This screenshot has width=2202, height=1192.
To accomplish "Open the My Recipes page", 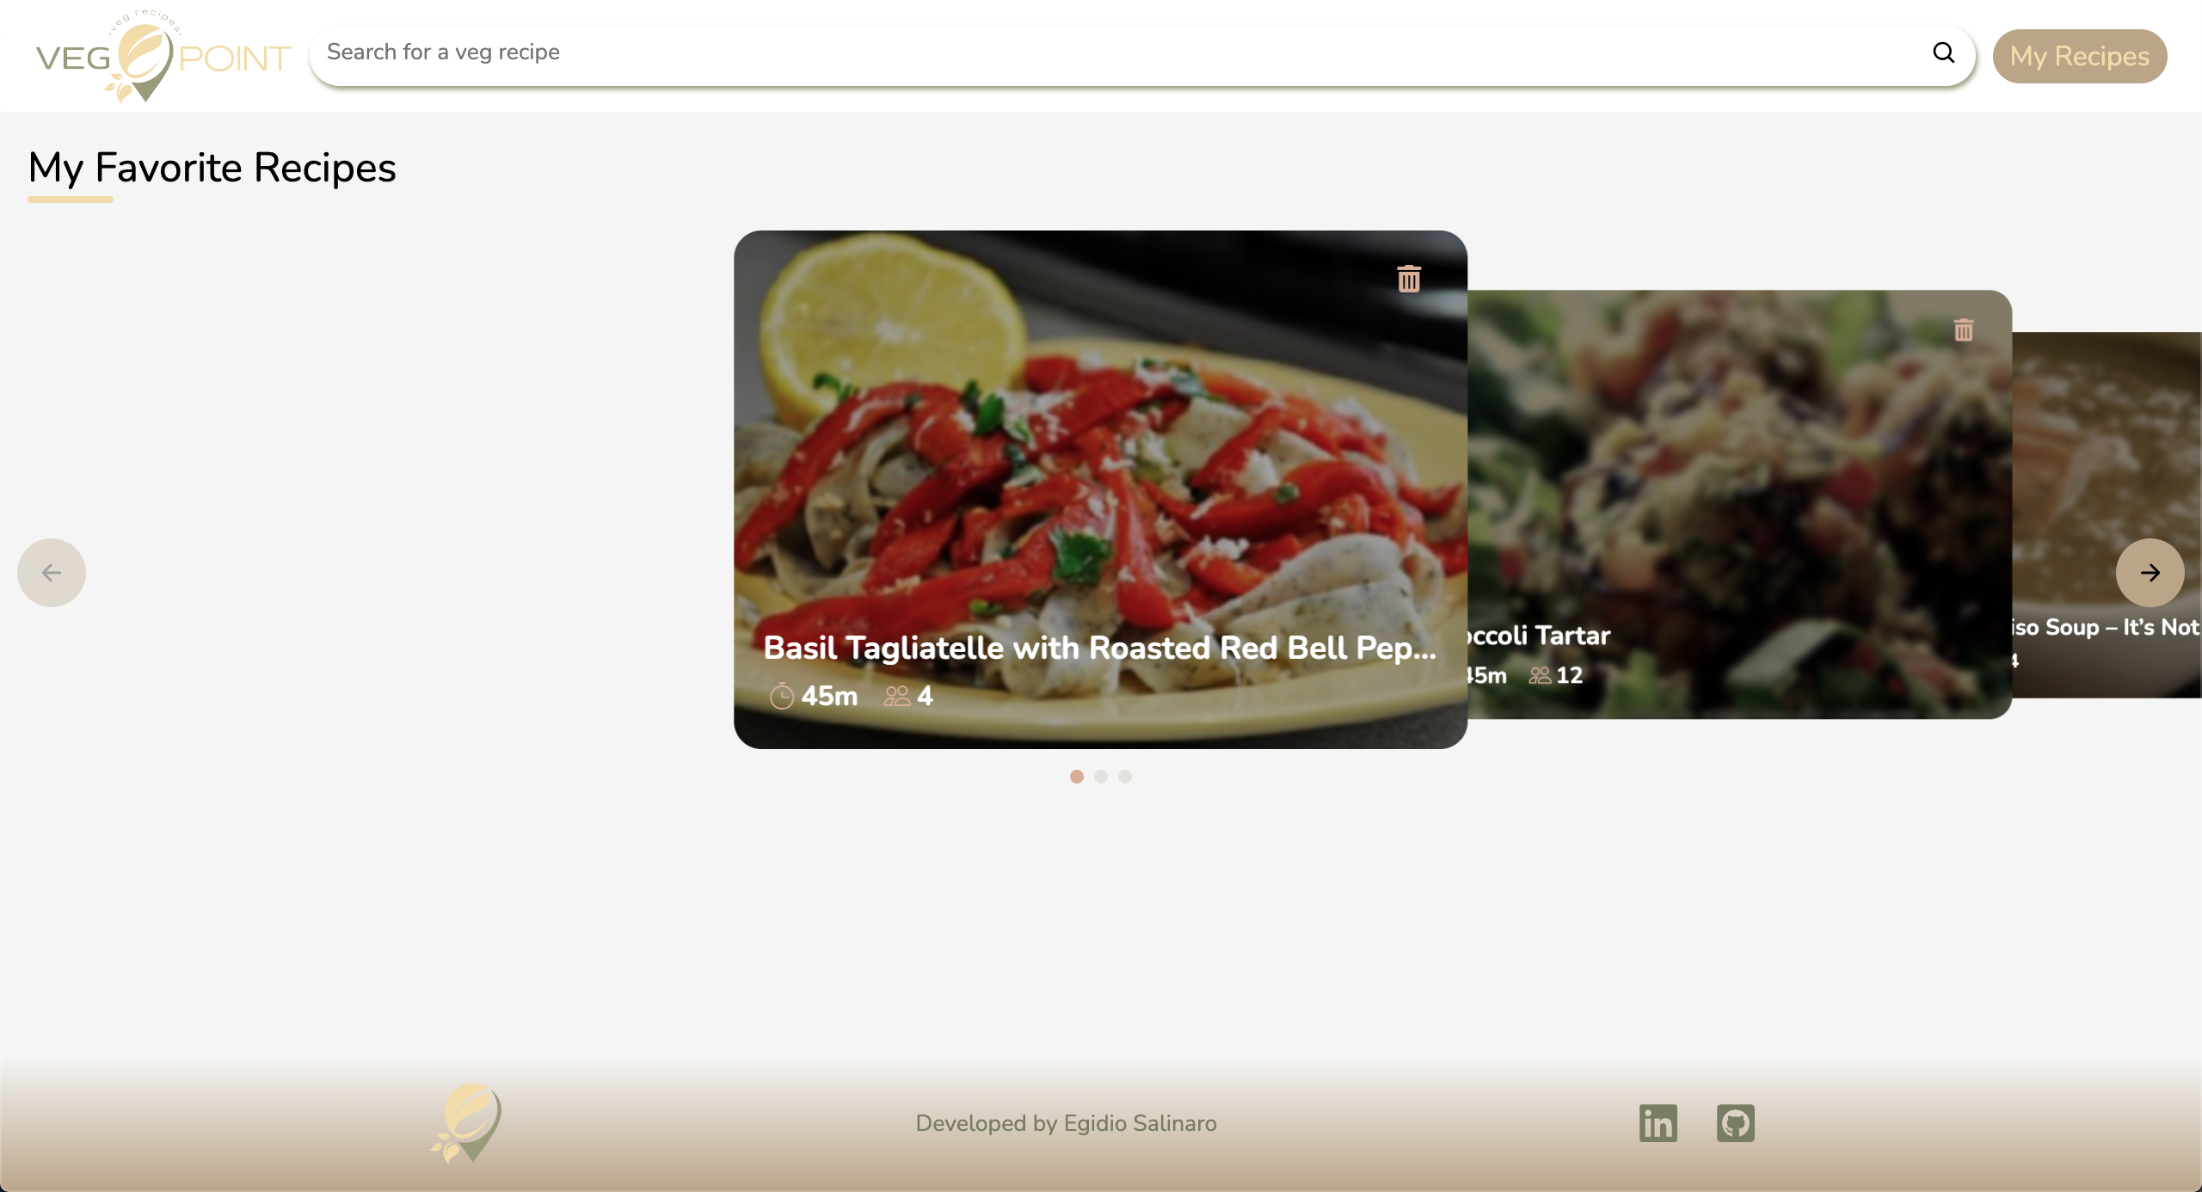I will click(2080, 55).
